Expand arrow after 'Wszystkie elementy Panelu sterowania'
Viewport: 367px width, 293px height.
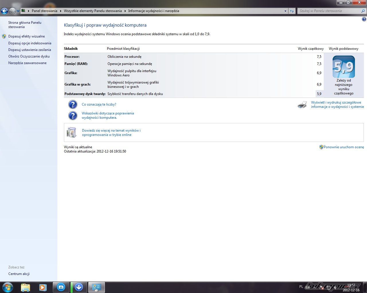[x=125, y=11]
